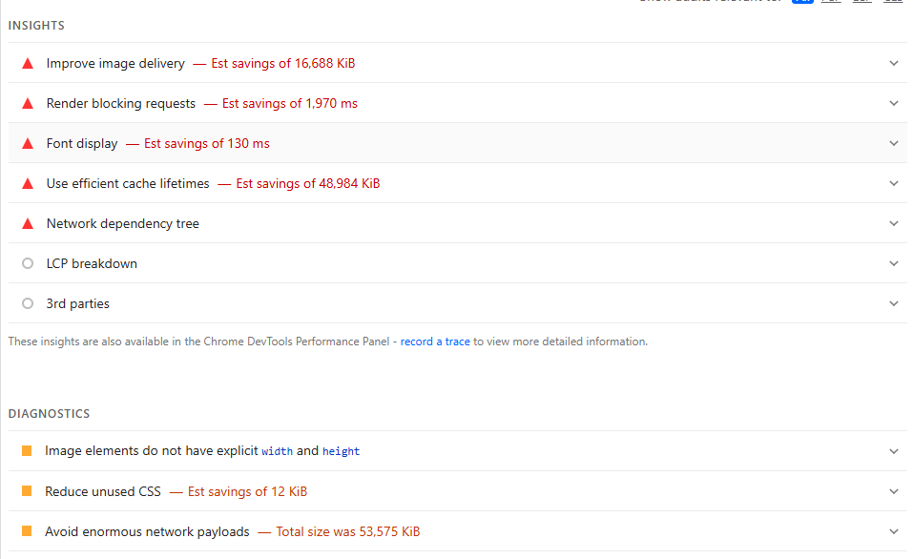Filter audits by LCP metric
Viewport: 913px width, 559px height.
point(861,2)
